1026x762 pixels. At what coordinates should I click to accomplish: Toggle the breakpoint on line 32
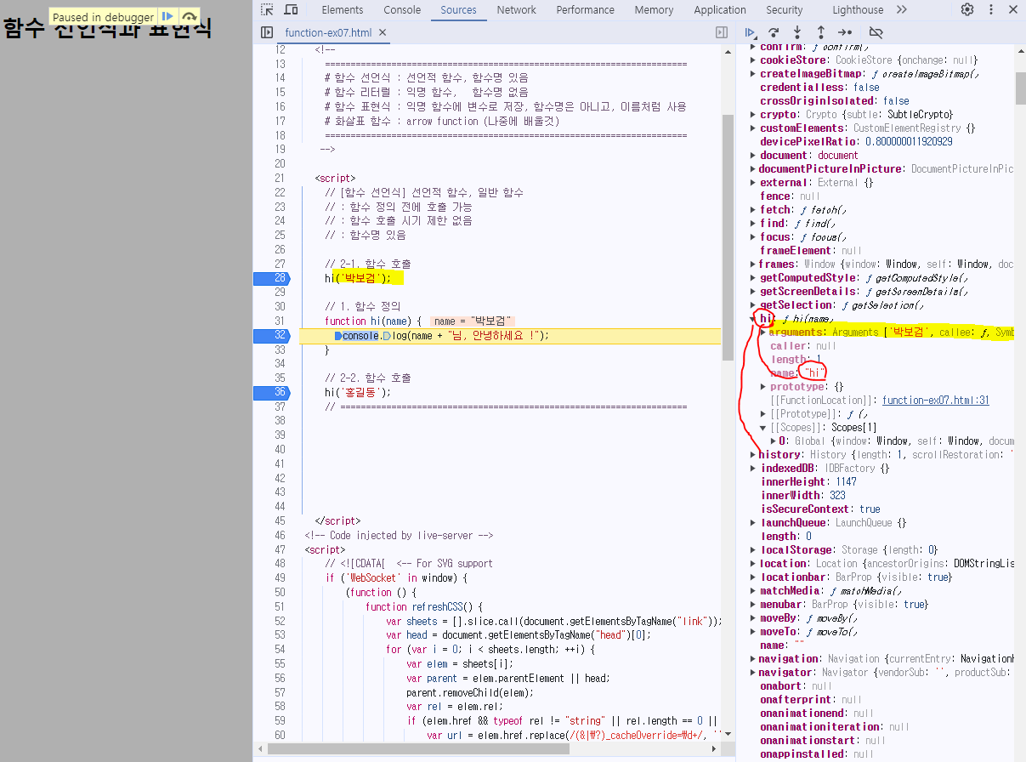[x=271, y=336]
